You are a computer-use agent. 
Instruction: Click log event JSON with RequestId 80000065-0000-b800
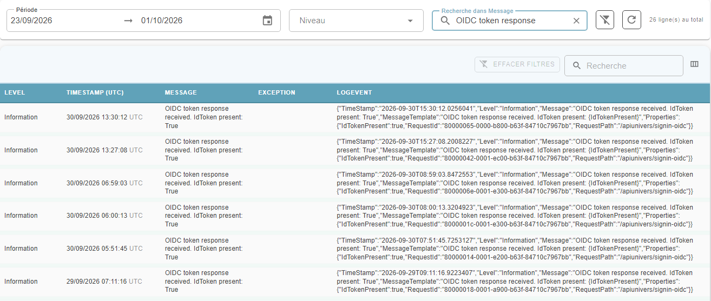(x=515, y=117)
